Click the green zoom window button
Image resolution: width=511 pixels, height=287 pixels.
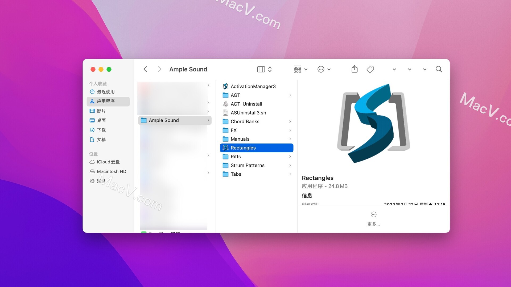[x=109, y=69]
